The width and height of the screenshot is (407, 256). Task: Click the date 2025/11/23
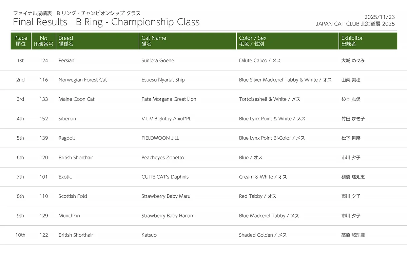380,17
